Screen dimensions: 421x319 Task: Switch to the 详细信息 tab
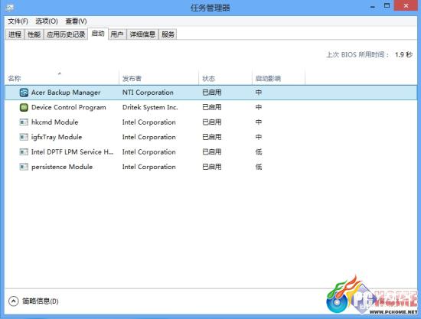(x=142, y=34)
